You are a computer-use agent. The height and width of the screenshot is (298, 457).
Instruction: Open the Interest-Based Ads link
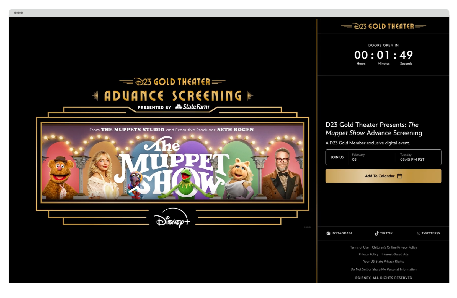395,254
